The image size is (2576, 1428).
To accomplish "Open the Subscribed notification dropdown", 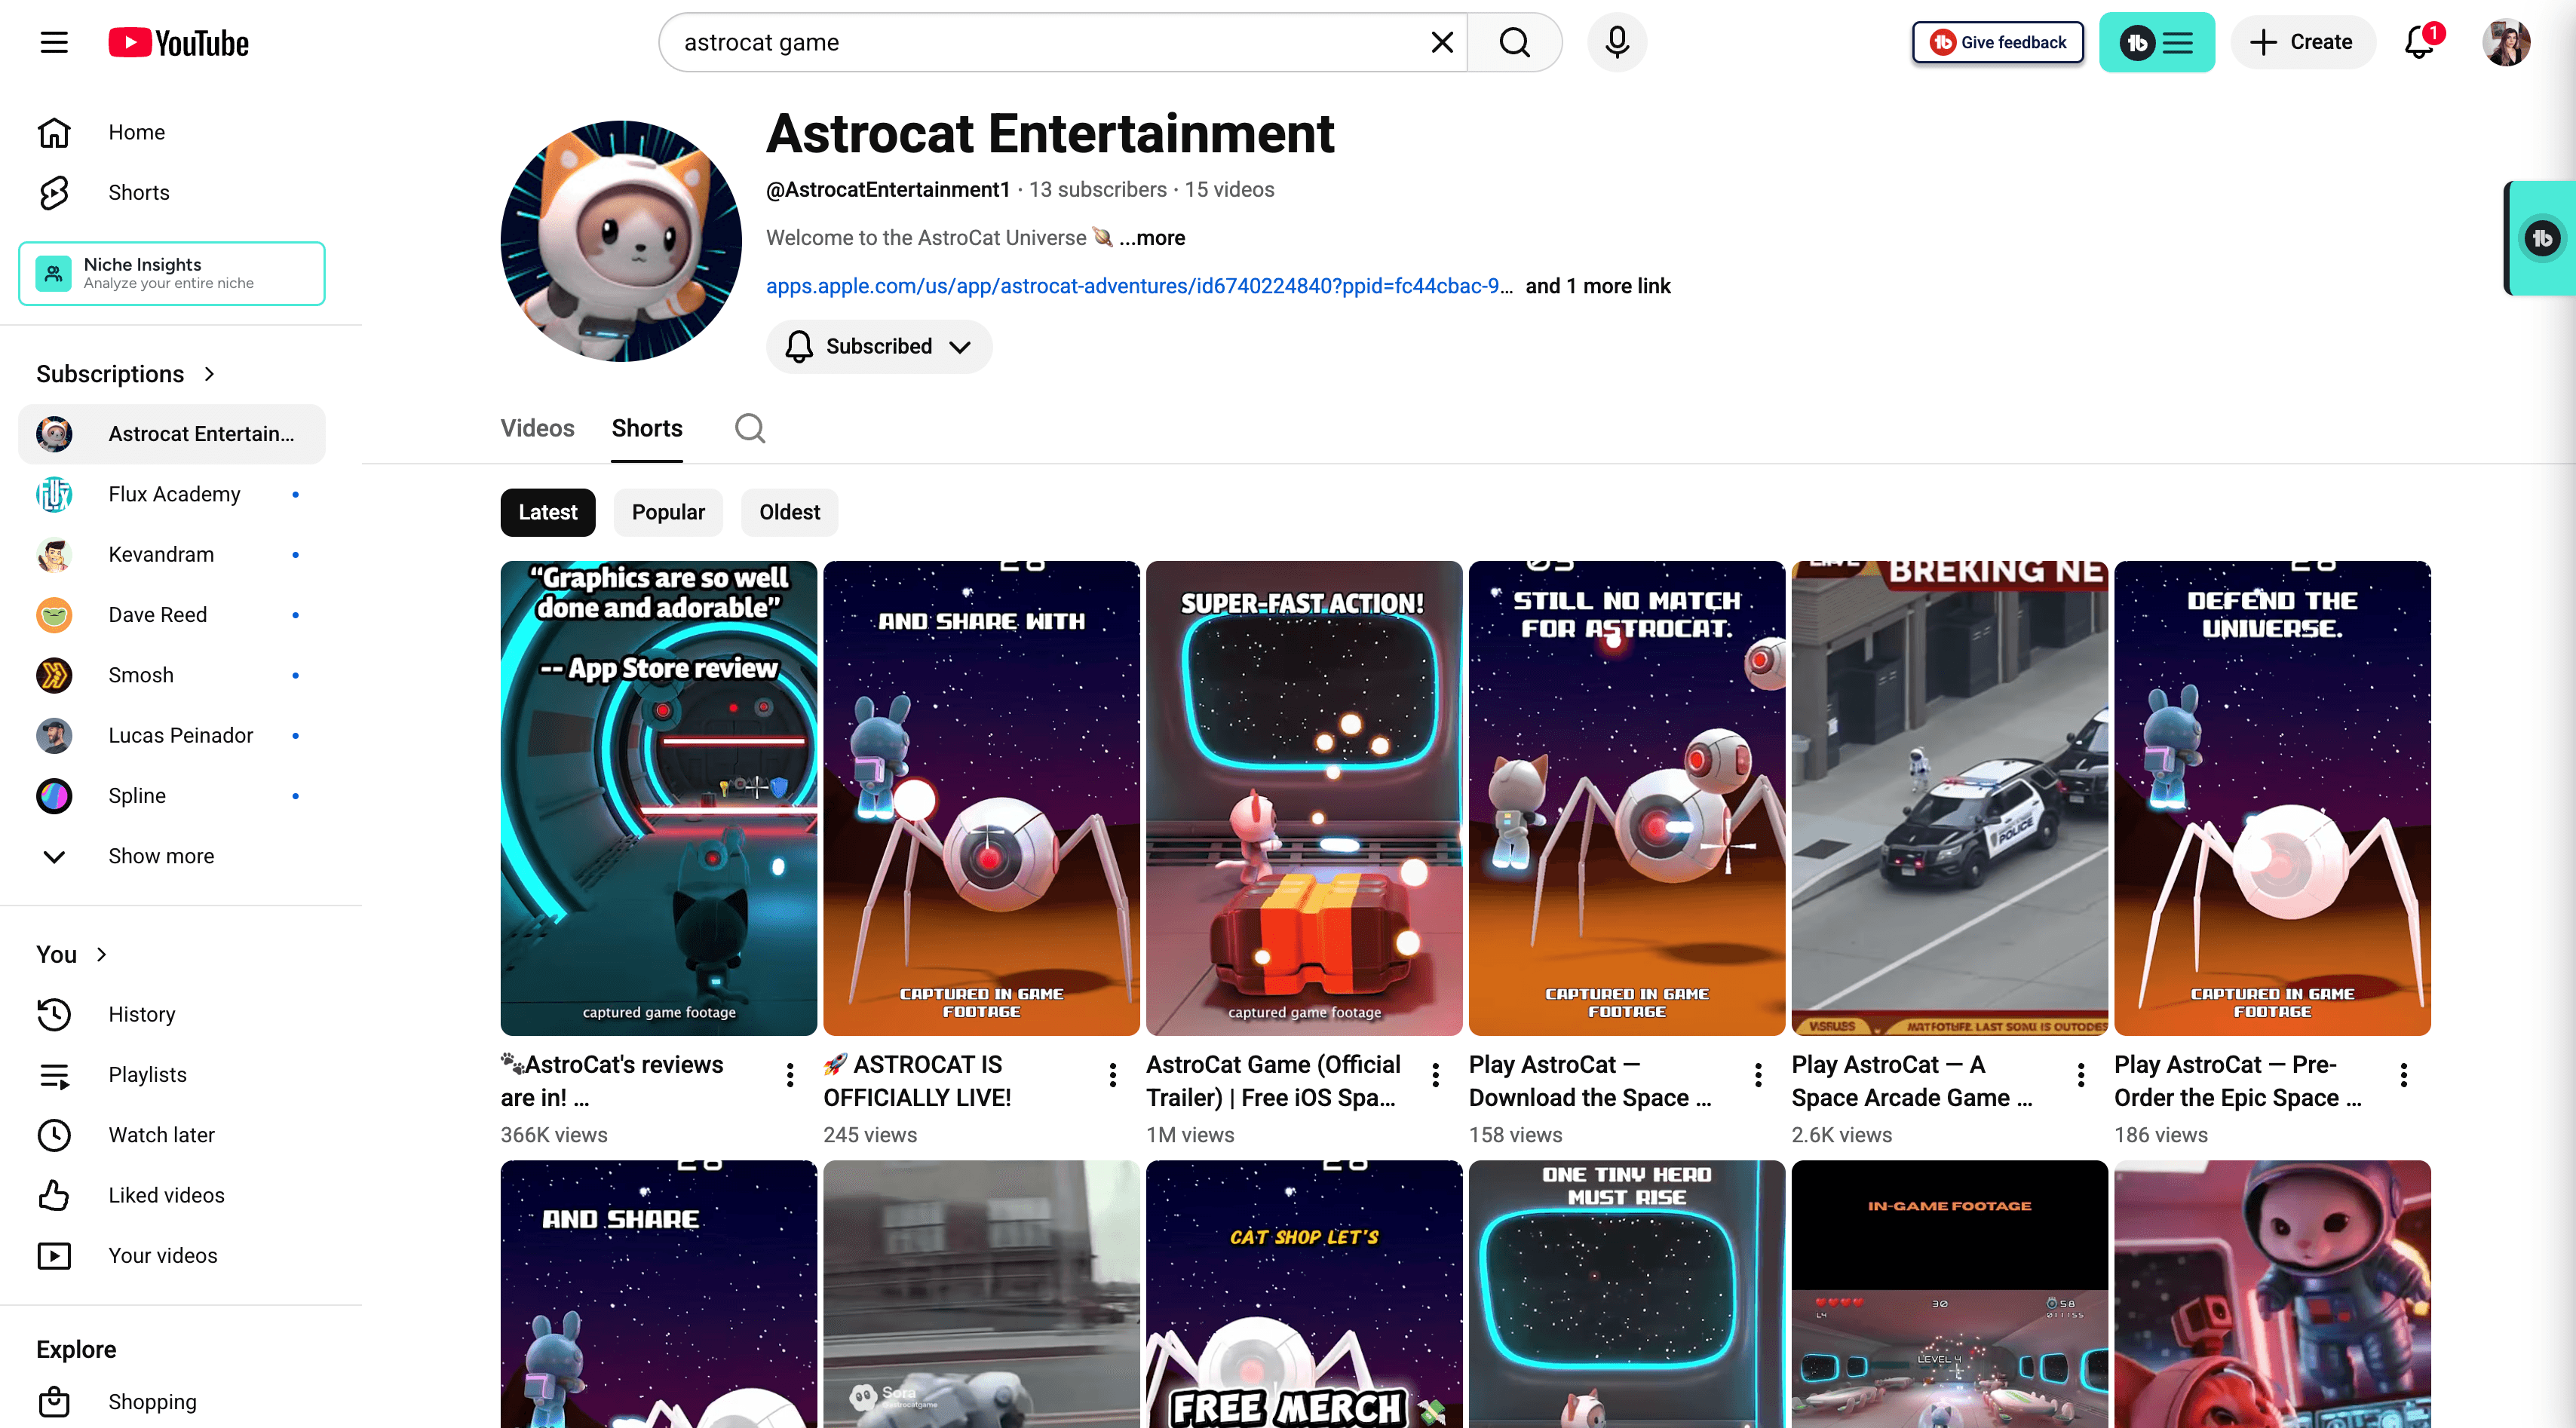I will point(878,346).
